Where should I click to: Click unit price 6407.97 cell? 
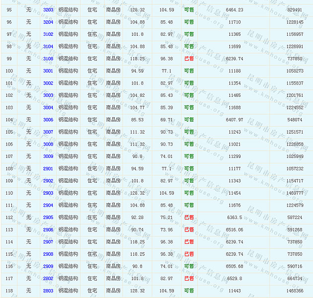coord(235,120)
